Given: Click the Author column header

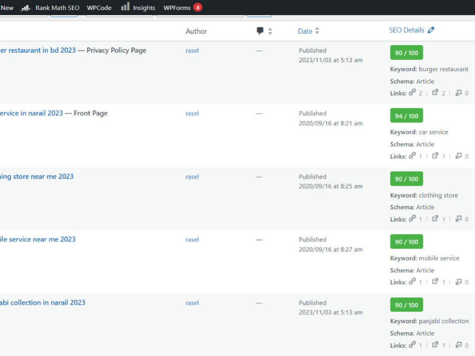Looking at the screenshot, I should [196, 31].
